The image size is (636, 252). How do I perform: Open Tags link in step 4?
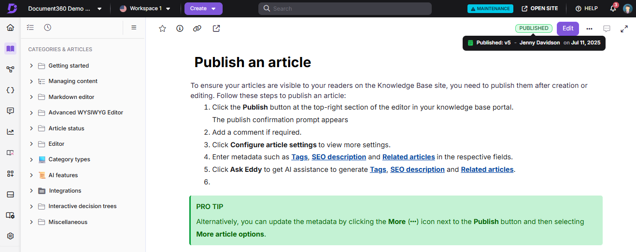click(x=299, y=157)
